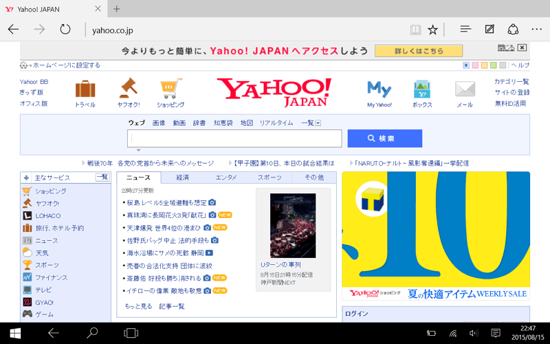
Task: Switch to the 経済 news tab
Action: tap(182, 177)
